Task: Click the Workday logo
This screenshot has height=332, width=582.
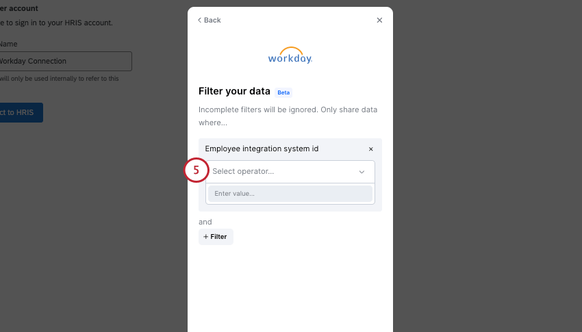Action: 290,55
